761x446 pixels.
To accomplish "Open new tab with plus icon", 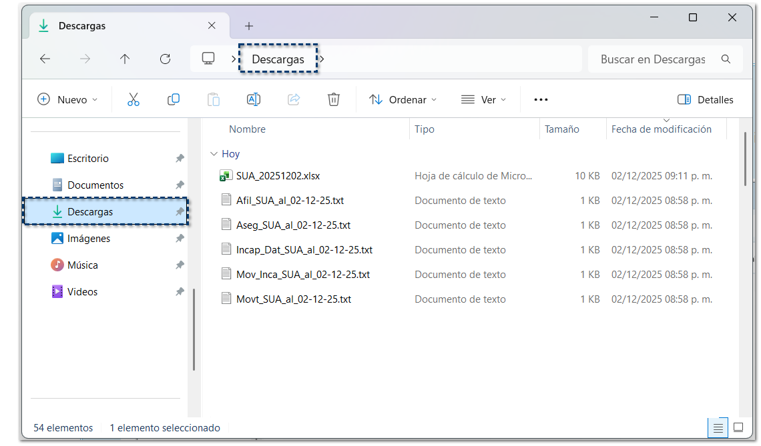I will click(249, 26).
